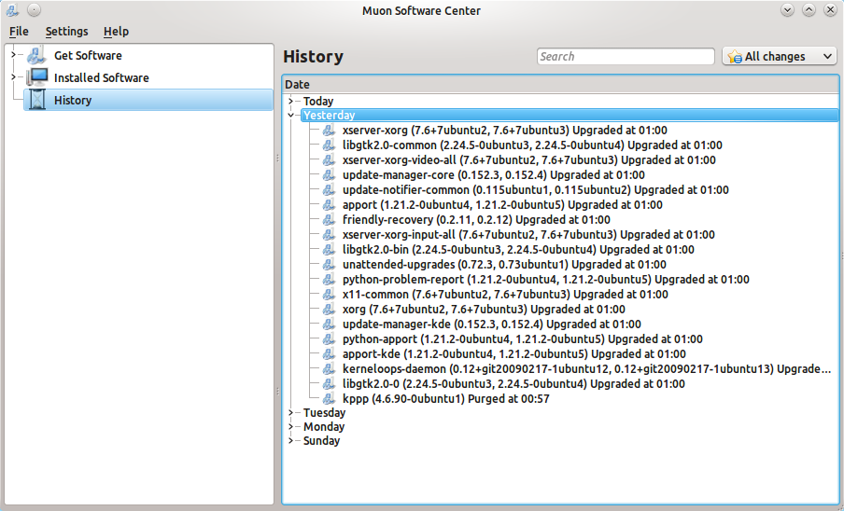Expand the Today history group
This screenshot has height=511, width=844.
click(x=290, y=101)
